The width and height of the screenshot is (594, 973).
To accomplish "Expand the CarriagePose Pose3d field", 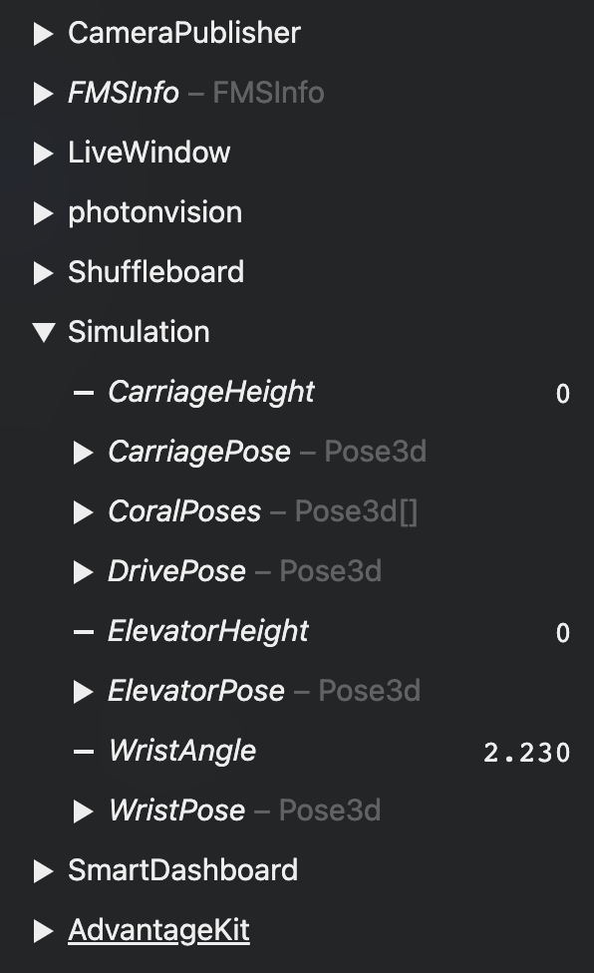I will coord(83,453).
